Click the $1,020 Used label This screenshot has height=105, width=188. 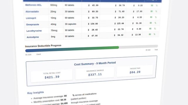[x=33, y=55]
